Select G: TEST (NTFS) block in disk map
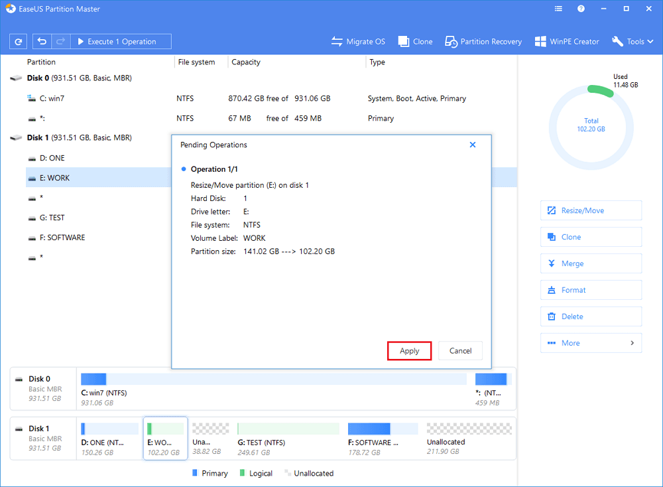Viewport: 663px width, 487px height. [x=288, y=439]
